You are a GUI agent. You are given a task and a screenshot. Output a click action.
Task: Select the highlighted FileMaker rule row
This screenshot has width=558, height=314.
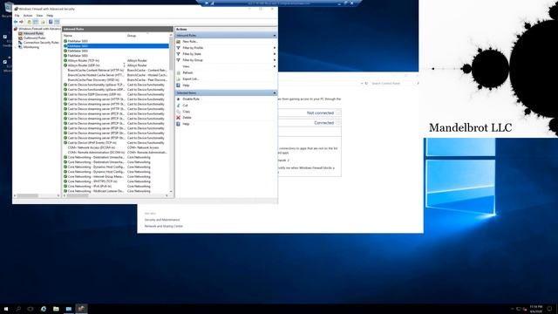(116, 46)
